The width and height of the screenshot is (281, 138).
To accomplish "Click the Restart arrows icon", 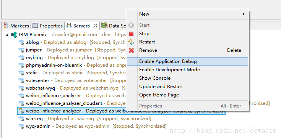I will pyautogui.click(x=132, y=42).
